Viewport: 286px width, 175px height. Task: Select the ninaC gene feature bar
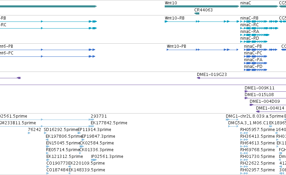[259, 6]
